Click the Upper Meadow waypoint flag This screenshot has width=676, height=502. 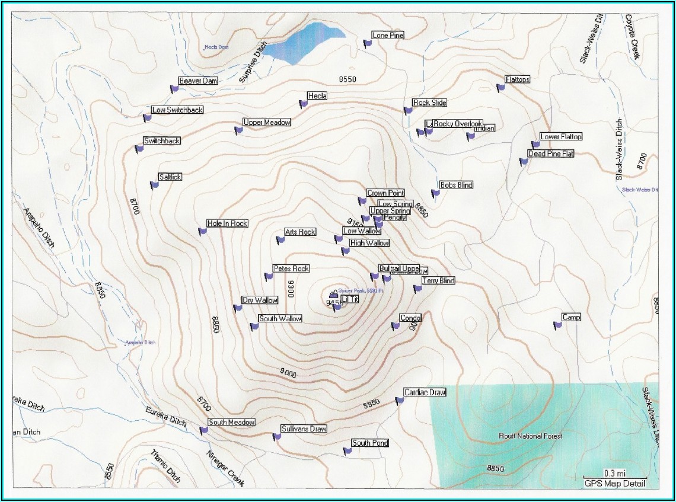[x=238, y=130]
